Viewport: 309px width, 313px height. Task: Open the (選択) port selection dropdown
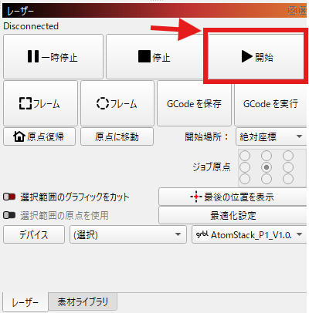tap(128, 234)
